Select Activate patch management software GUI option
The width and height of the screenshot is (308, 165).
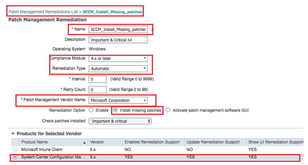pyautogui.click(x=168, y=110)
